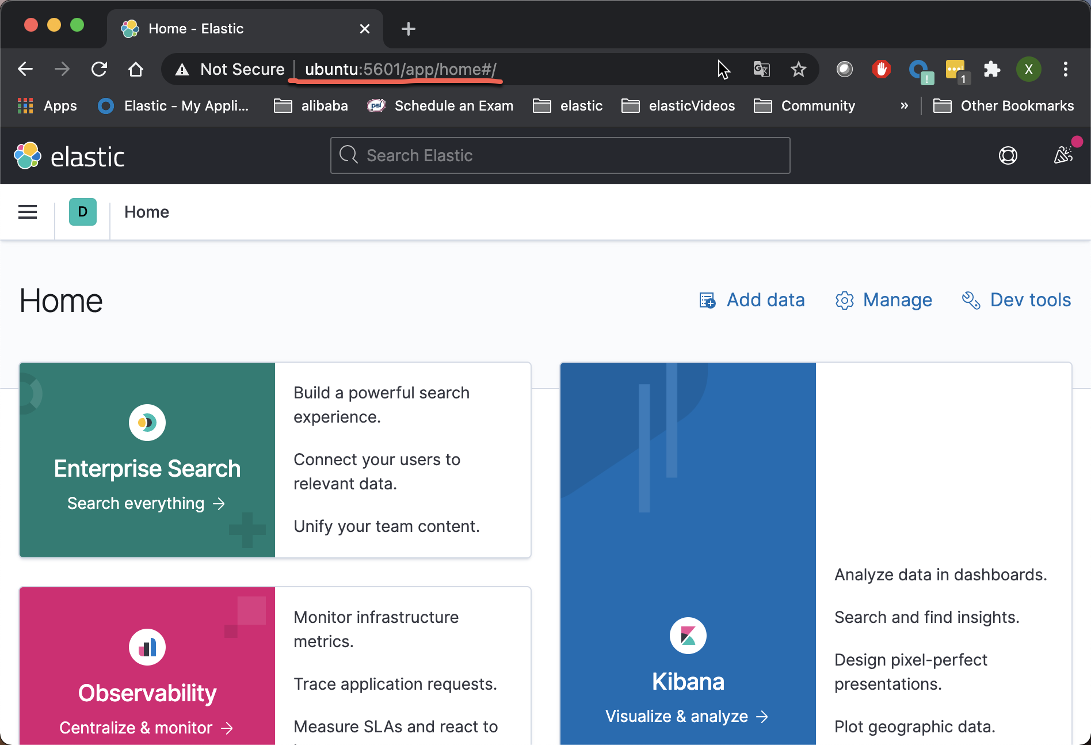Click the Observability app icon
This screenshot has height=745, width=1091.
click(x=147, y=647)
